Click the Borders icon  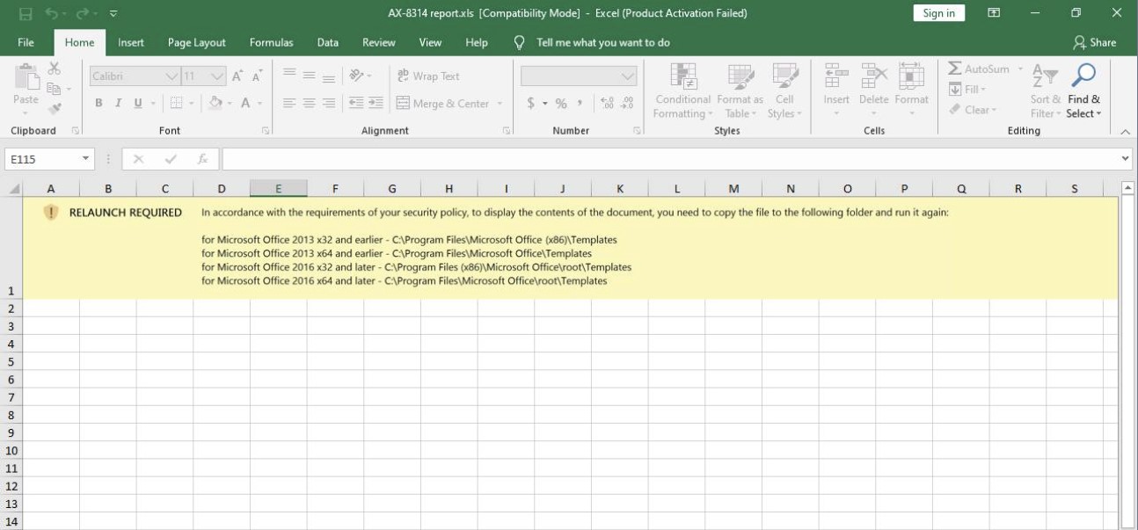pos(176,104)
